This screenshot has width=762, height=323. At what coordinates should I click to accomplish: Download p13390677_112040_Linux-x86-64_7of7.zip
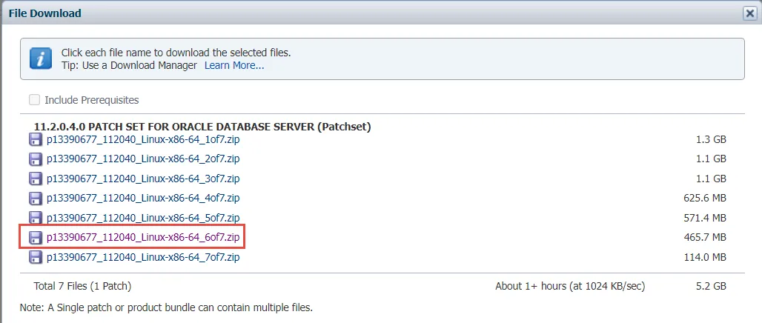(x=143, y=257)
